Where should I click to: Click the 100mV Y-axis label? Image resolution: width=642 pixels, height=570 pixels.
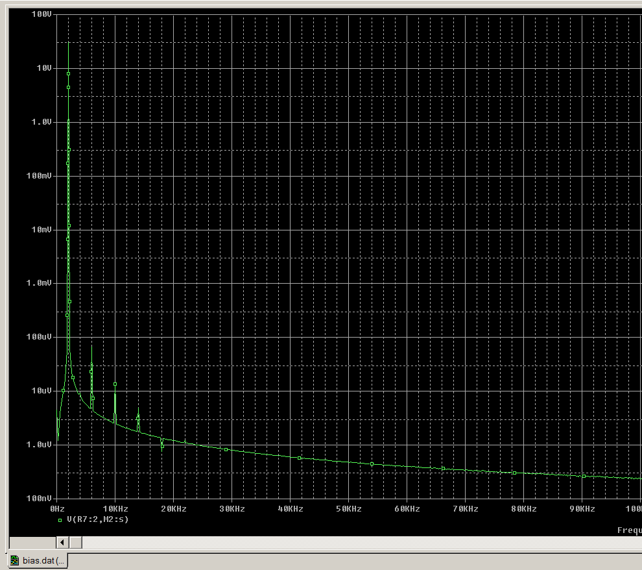pyautogui.click(x=40, y=176)
